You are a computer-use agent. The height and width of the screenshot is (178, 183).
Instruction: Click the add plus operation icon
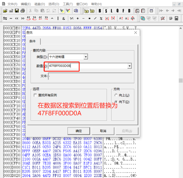click(x=78, y=18)
